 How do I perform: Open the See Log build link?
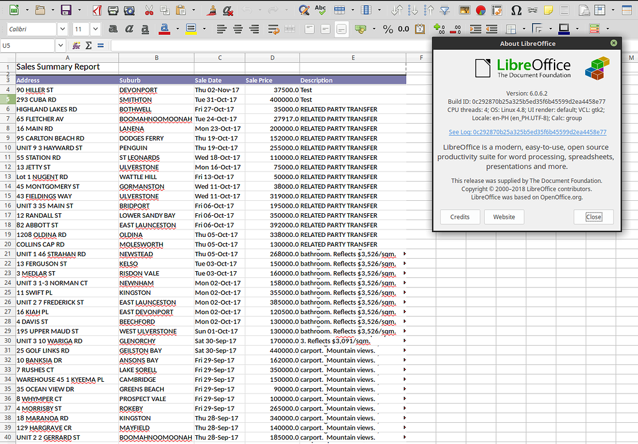527,132
